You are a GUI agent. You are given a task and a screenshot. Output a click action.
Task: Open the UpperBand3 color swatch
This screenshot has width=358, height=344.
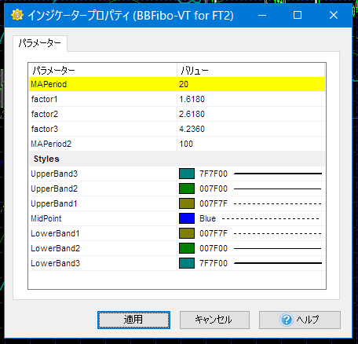pyautogui.click(x=187, y=174)
